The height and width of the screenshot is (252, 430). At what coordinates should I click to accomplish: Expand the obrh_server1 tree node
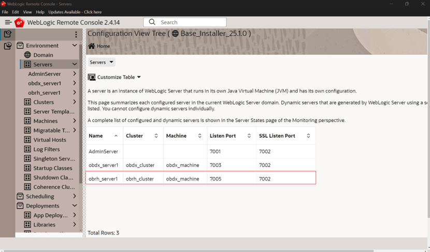(74, 93)
